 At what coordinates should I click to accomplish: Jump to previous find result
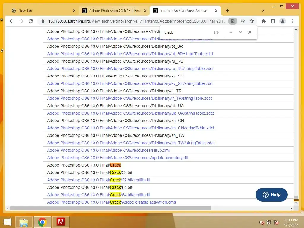pos(231,32)
